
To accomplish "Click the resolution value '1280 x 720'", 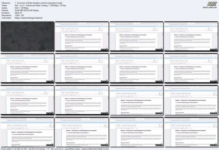I will (x=19, y=15).
